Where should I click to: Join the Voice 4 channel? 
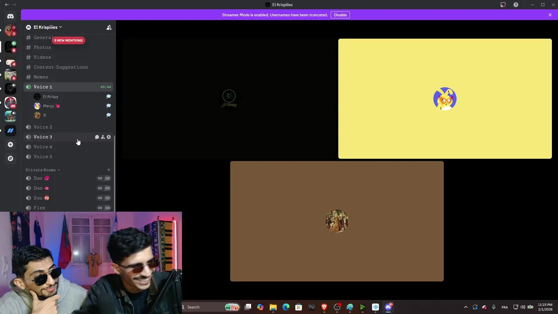pyautogui.click(x=68, y=147)
